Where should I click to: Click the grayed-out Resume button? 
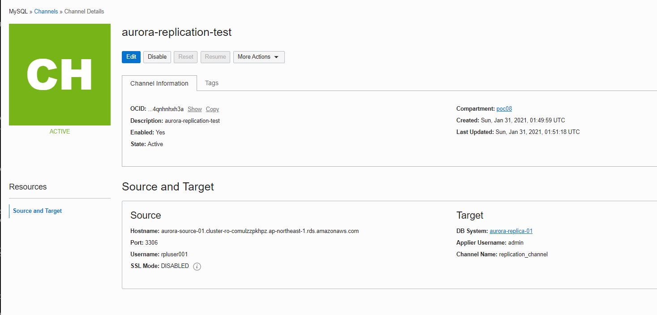(x=215, y=57)
